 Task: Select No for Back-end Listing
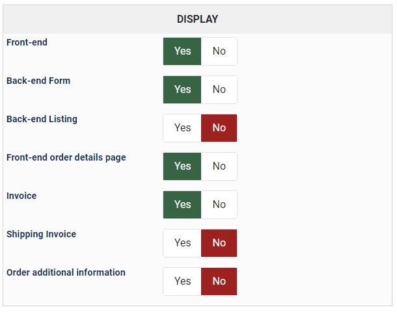tap(219, 128)
